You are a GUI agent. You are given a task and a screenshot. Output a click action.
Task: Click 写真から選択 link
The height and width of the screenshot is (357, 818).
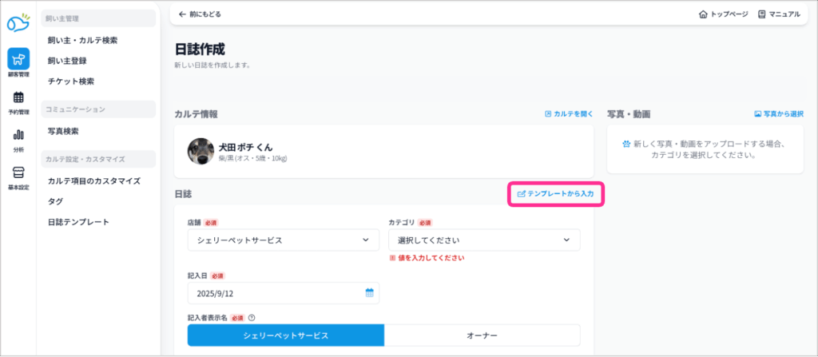pos(778,114)
